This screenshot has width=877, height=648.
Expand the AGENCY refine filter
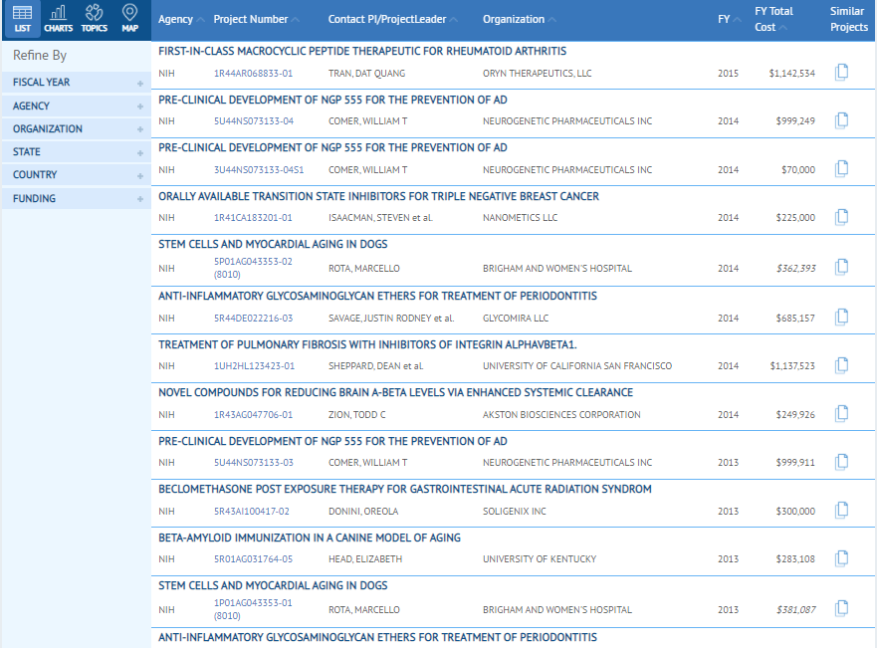click(x=77, y=106)
